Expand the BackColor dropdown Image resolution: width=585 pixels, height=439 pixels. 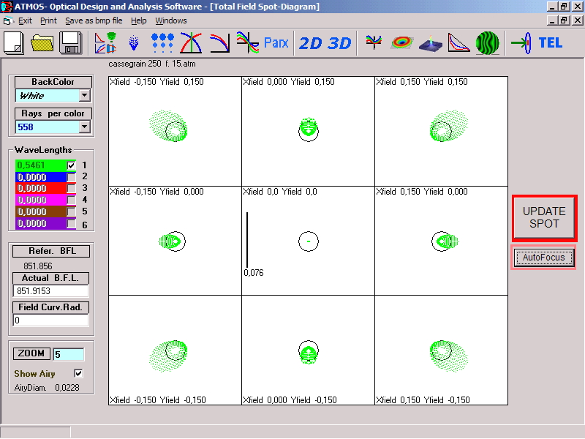pyautogui.click(x=84, y=95)
